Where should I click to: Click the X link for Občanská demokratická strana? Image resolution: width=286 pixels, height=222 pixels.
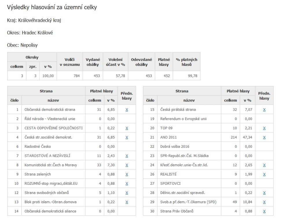tap(127, 110)
